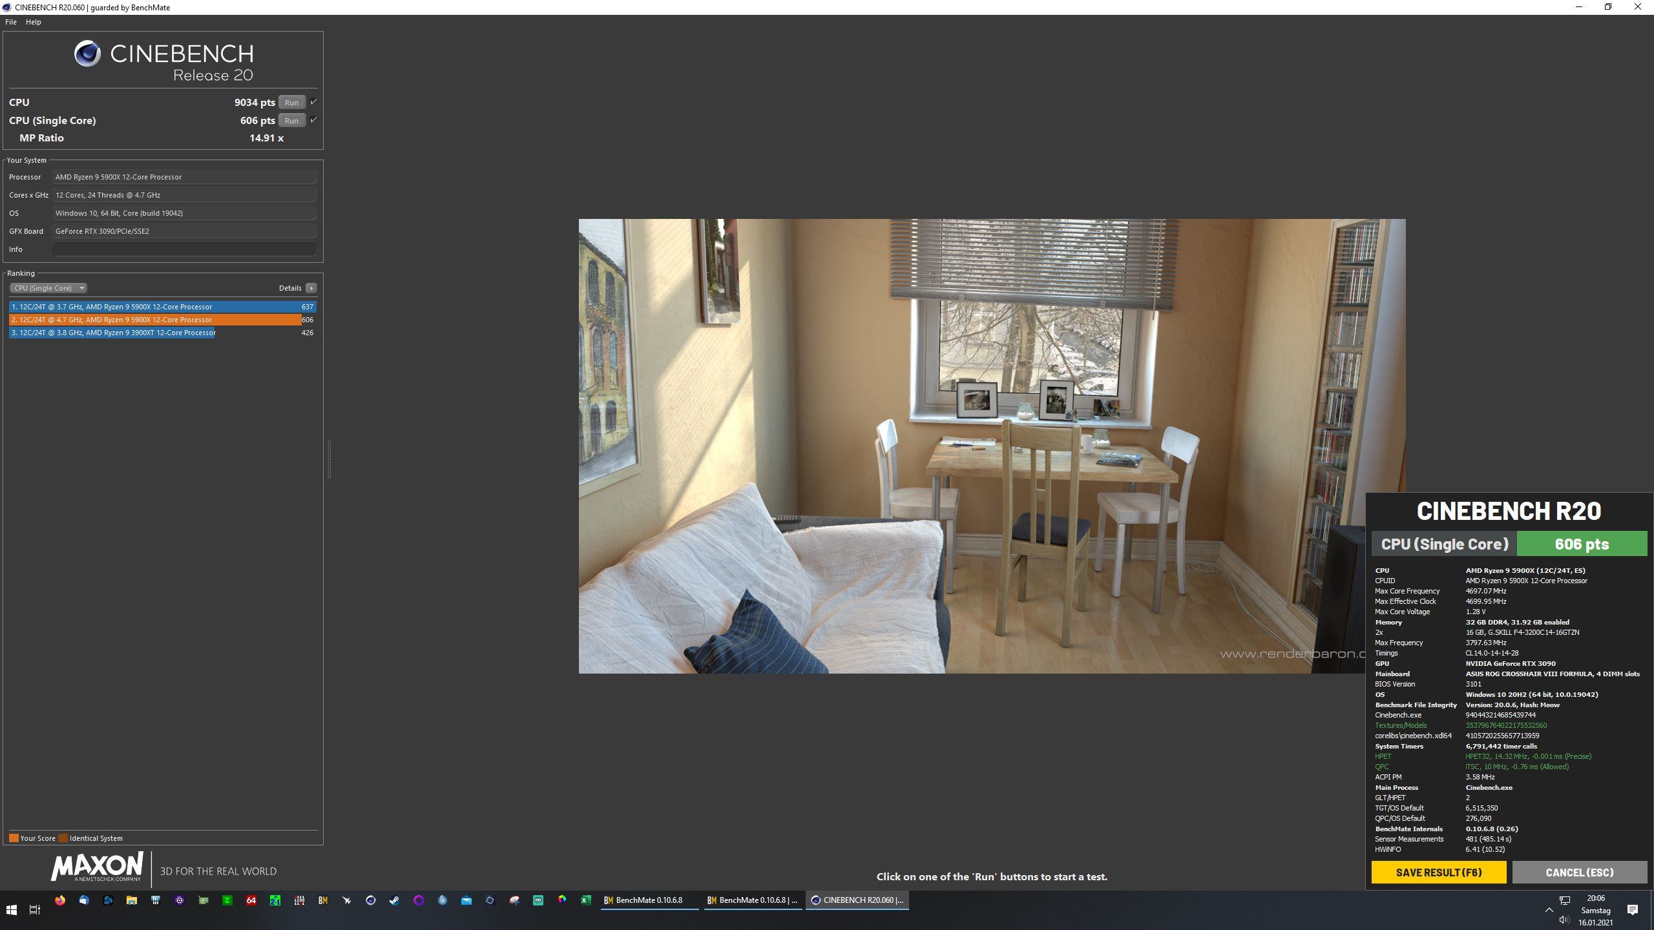Toggle the CPU Single Core checkbox
Screen dimensions: 1654x930
point(313,119)
